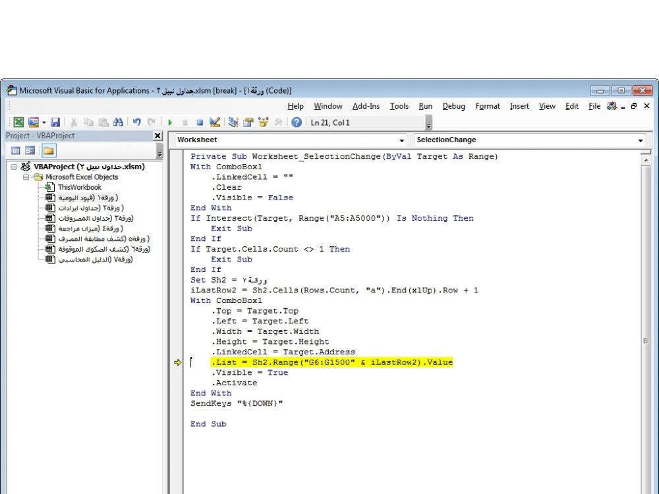Open the Project Explorer toolbar icon
The image size is (659, 494).
pos(233,123)
